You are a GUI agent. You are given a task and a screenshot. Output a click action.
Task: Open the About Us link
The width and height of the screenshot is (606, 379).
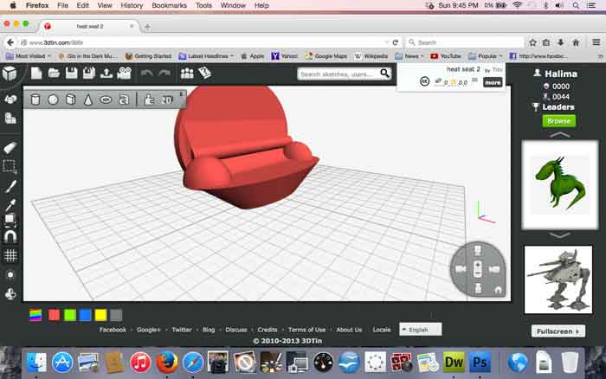coord(349,330)
